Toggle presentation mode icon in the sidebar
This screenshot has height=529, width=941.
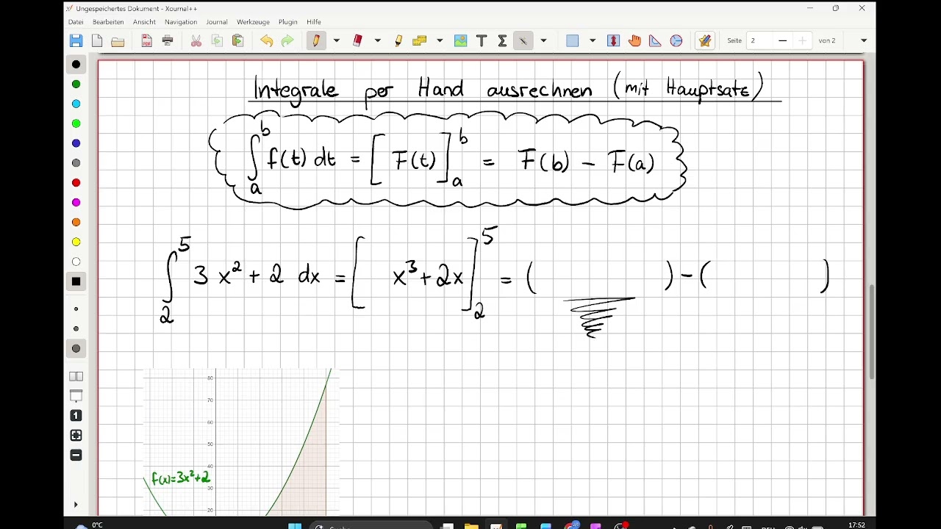76,396
